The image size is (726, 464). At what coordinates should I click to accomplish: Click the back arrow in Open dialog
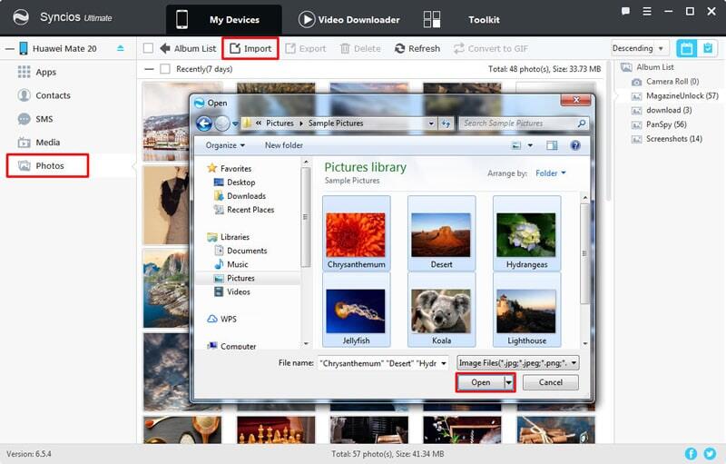[x=204, y=123]
